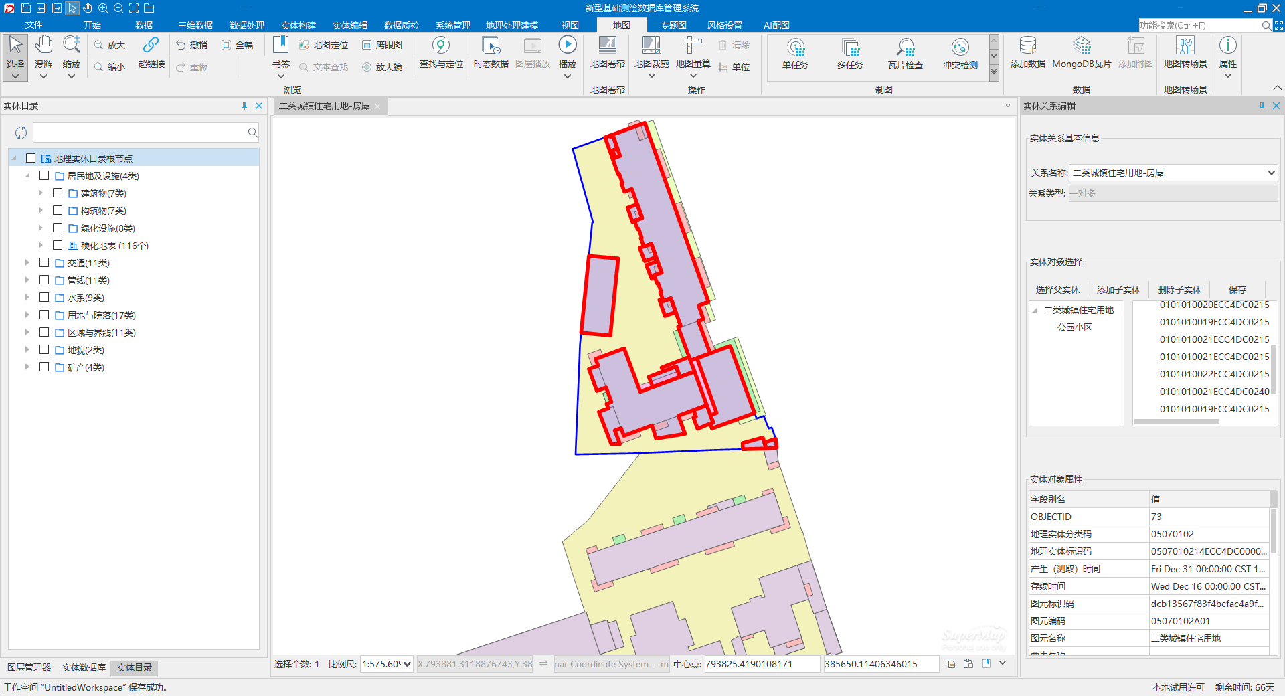Activate the 漫游 pan hand tool
This screenshot has width=1285, height=696.
coord(44,57)
